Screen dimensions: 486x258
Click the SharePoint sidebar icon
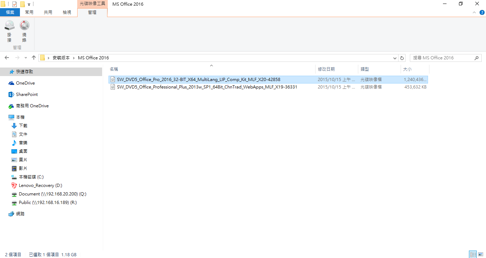pyautogui.click(x=11, y=94)
